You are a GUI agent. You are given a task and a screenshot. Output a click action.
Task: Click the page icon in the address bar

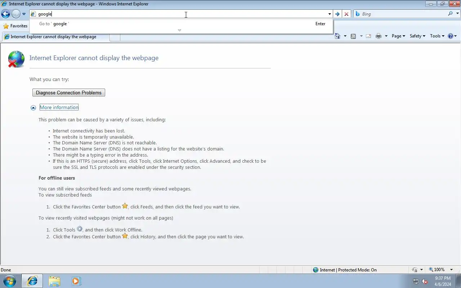click(x=33, y=14)
